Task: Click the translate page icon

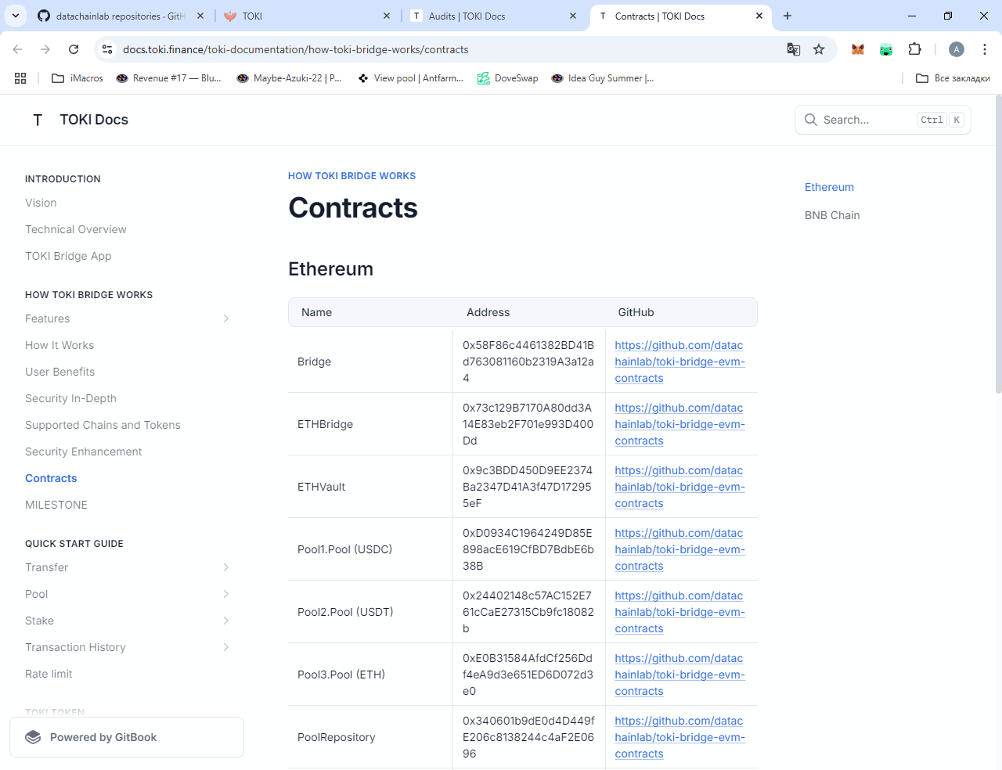Action: click(794, 49)
